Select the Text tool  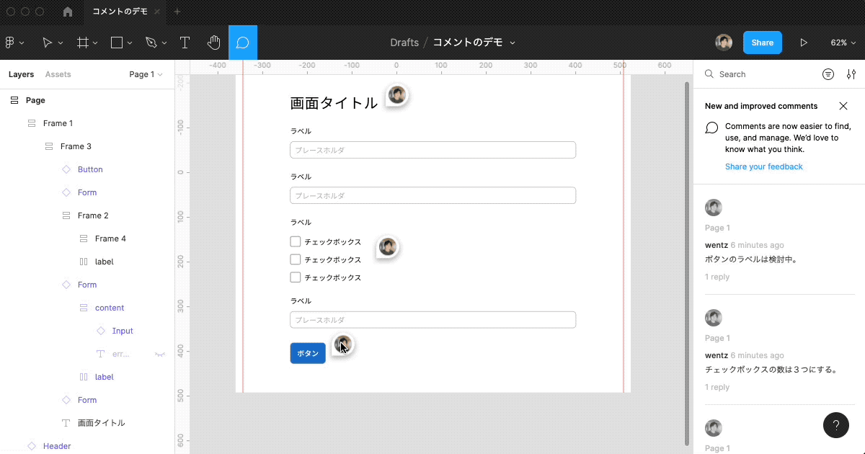185,43
